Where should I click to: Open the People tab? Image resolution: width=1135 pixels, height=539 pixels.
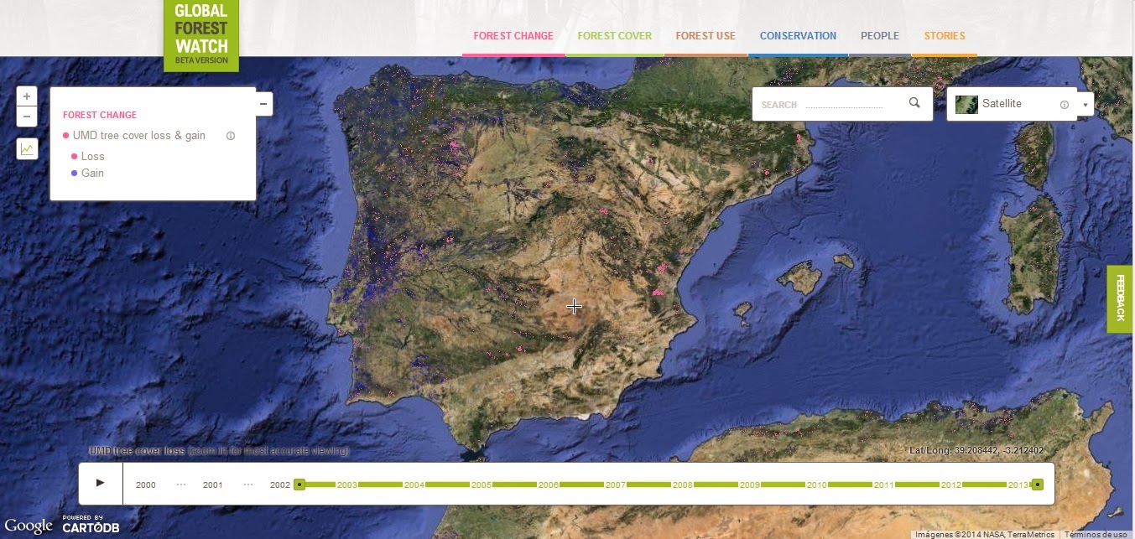pos(880,36)
